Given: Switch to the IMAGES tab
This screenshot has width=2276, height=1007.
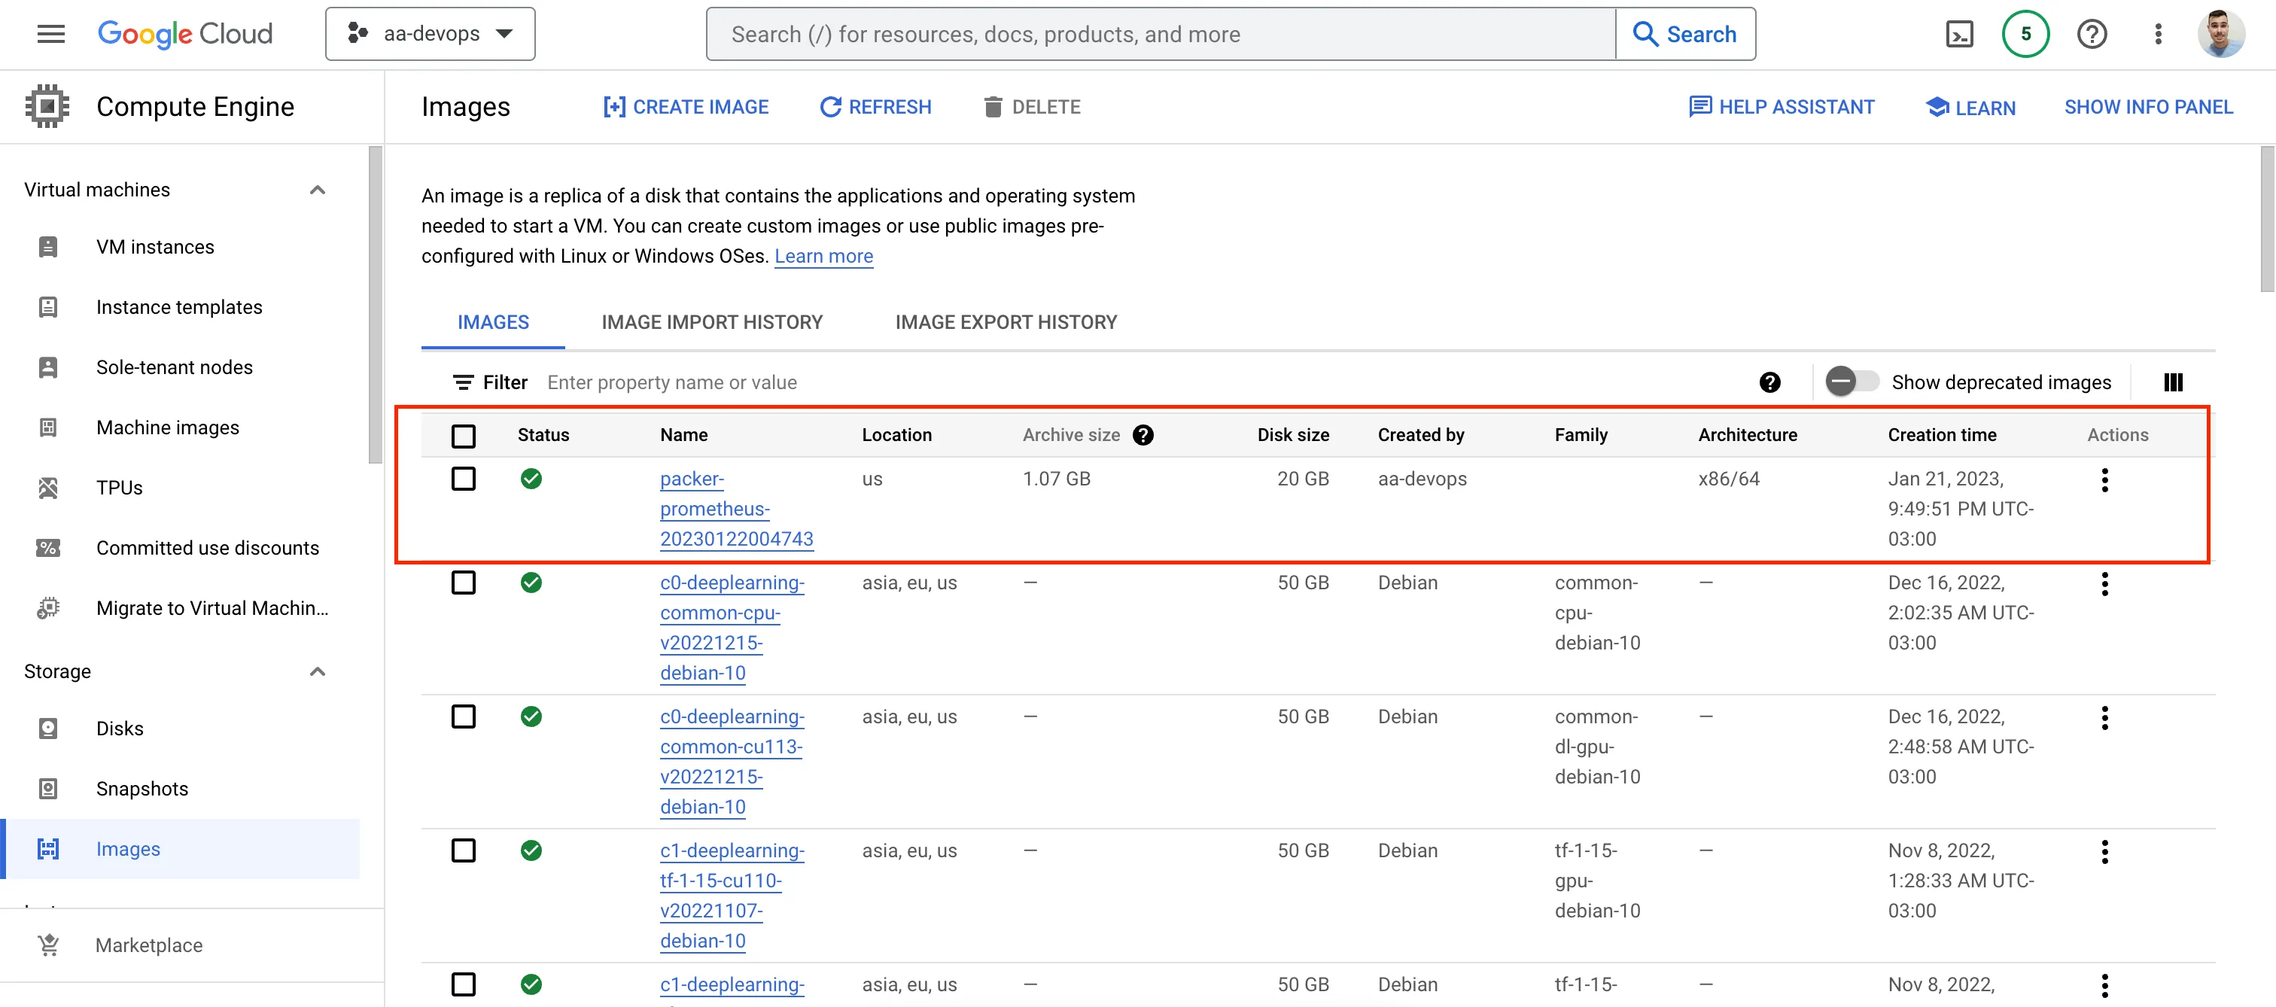Looking at the screenshot, I should (x=493, y=322).
